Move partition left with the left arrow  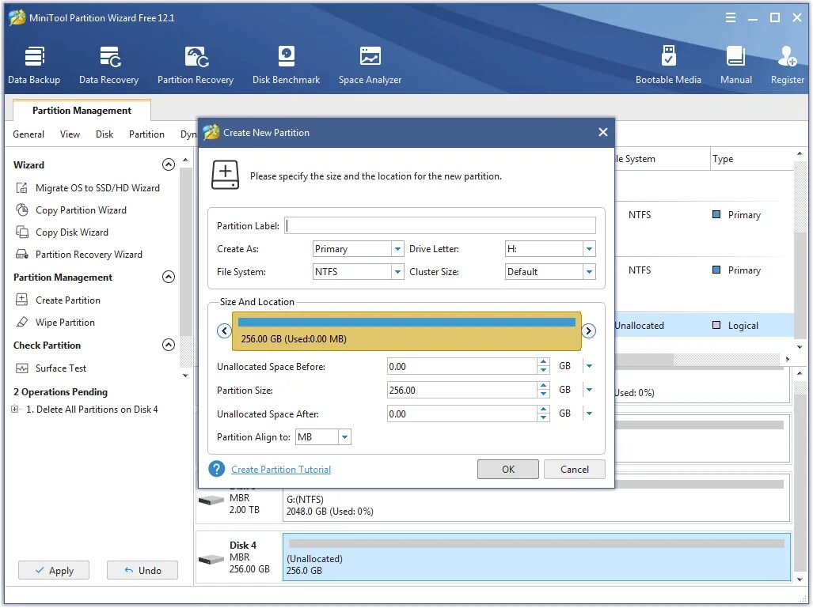(224, 331)
